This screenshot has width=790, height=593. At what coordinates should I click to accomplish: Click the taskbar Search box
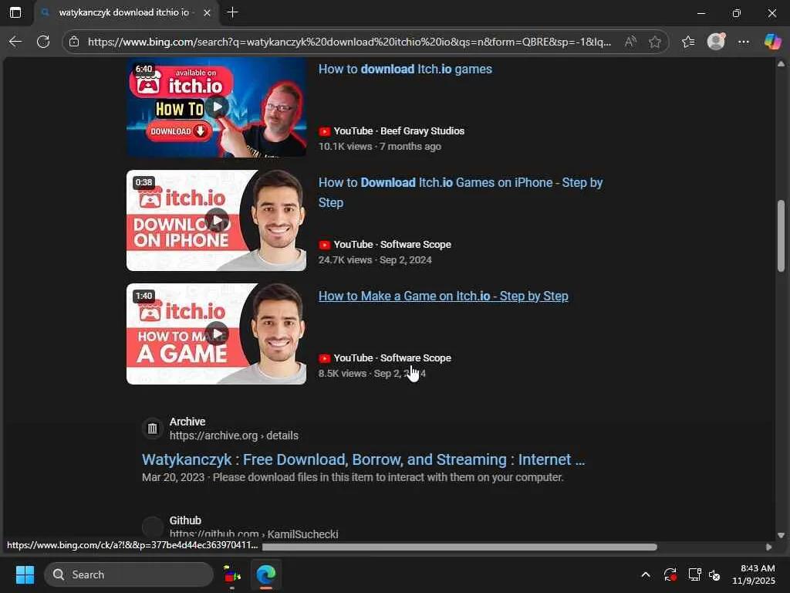129,574
